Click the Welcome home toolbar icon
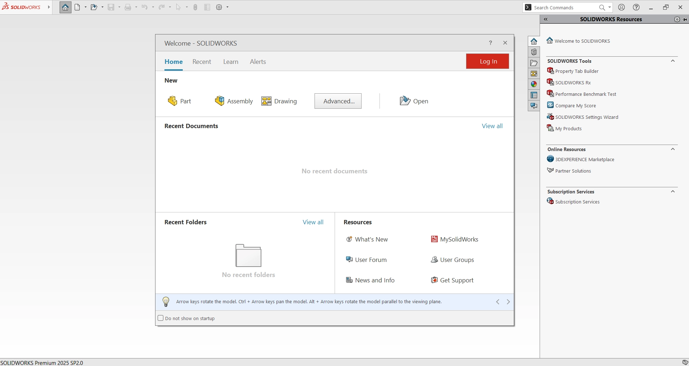 [x=65, y=7]
